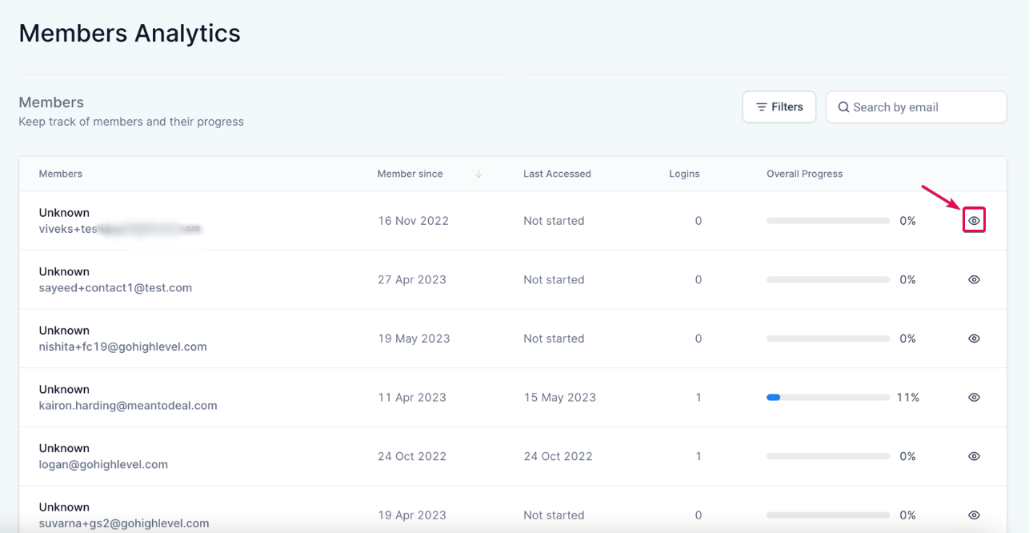This screenshot has width=1033, height=533.
Task: Click the 11% progress bar for kairon.harding
Action: [x=828, y=397]
